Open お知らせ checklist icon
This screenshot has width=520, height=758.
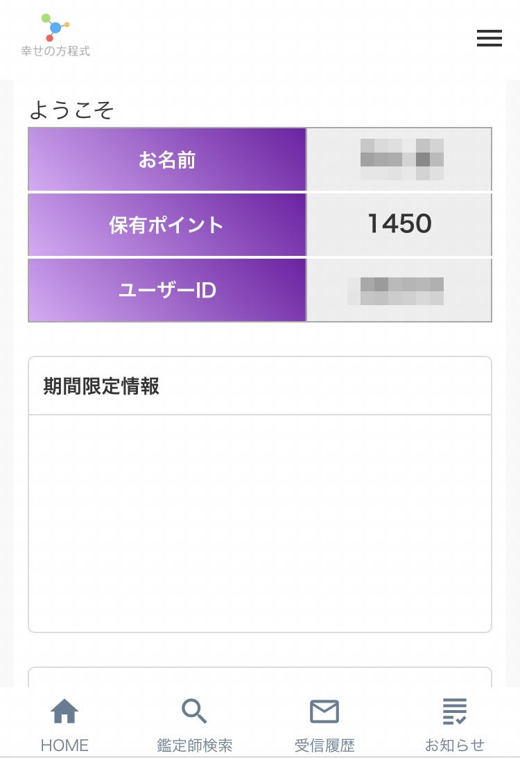point(454,711)
